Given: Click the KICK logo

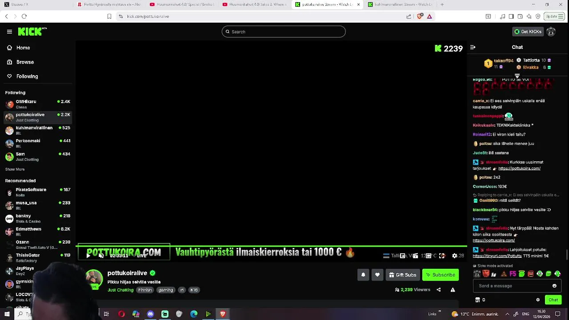Looking at the screenshot, I should click(32, 32).
